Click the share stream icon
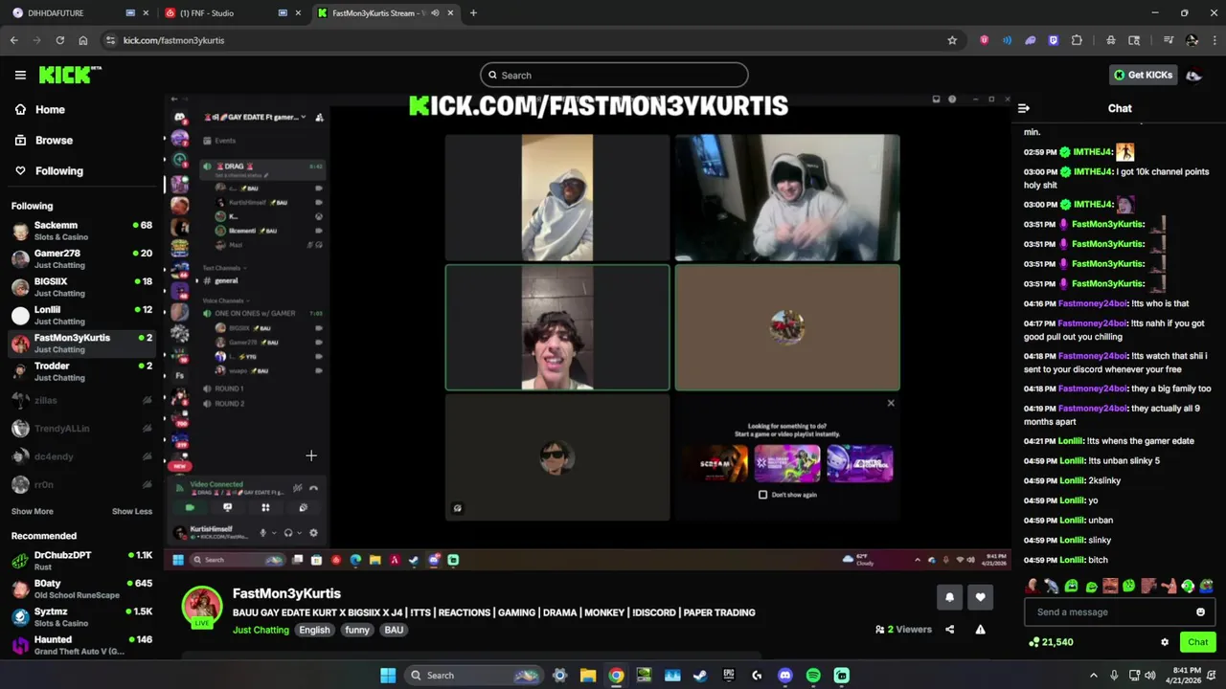Screen dimensions: 1226x689 950,630
